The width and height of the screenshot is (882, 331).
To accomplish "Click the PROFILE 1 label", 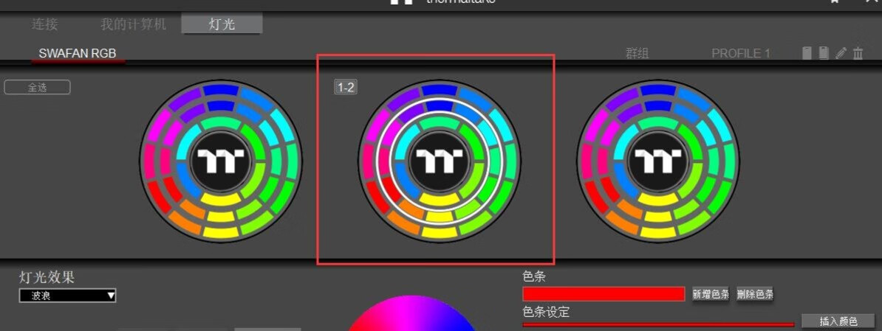I will [741, 53].
